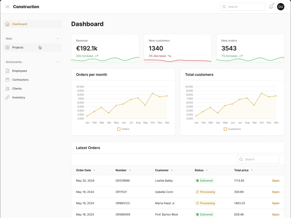Viewport: 291px width, 218px height.
Task: Focus the top bar Search field
Action: [x=243, y=7]
